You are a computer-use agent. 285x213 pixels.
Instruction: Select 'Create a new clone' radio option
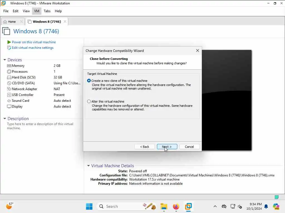(x=89, y=81)
